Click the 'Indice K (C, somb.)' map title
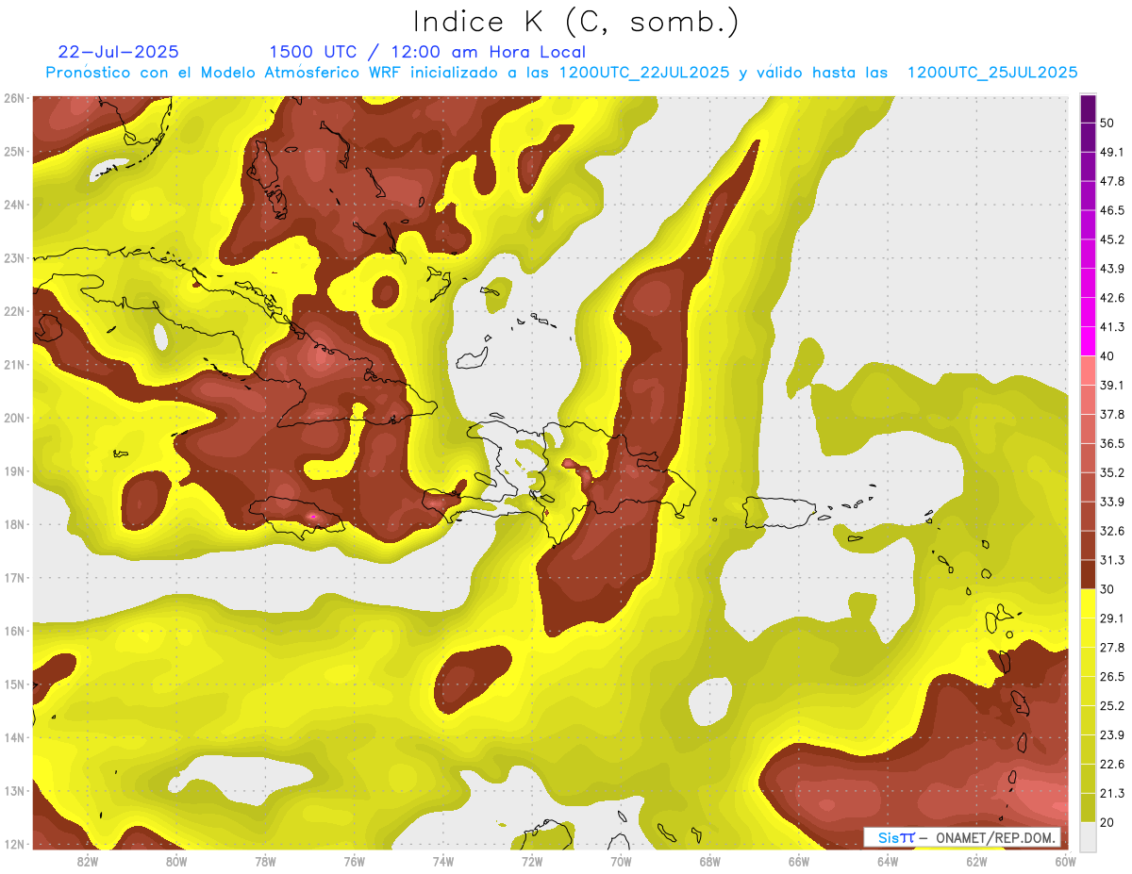 tap(575, 23)
